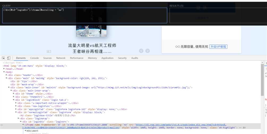Open the Sources tab
This screenshot has width=267, height=134.
(47, 58)
